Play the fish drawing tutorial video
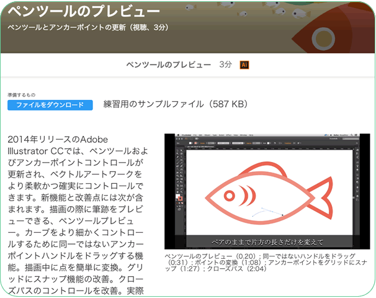 [267, 191]
